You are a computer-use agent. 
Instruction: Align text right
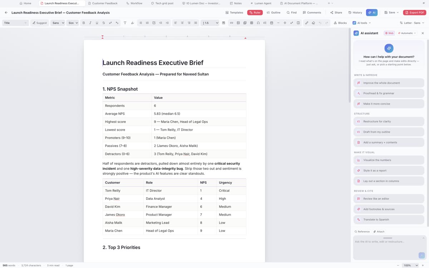click(189, 23)
